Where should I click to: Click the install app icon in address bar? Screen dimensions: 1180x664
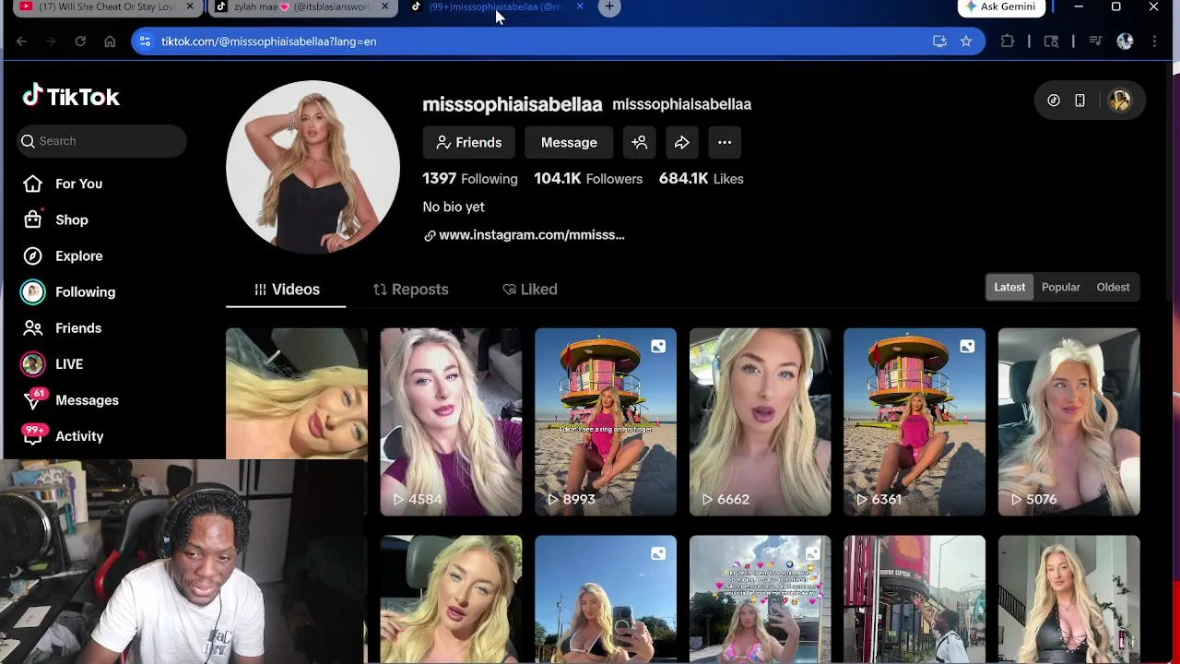939,41
